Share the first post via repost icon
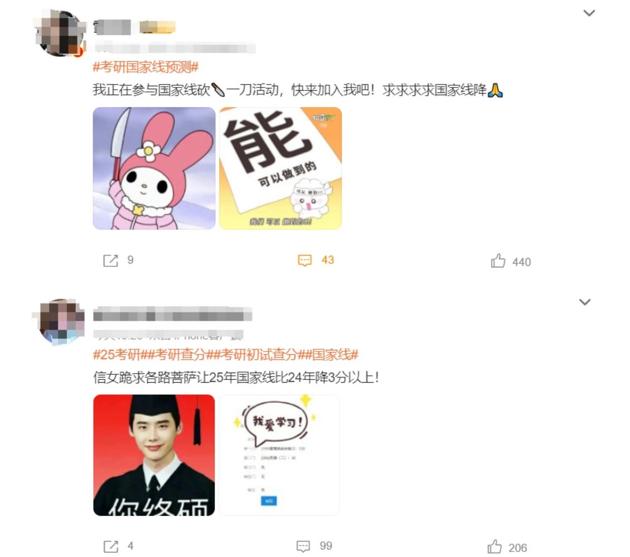 point(110,261)
